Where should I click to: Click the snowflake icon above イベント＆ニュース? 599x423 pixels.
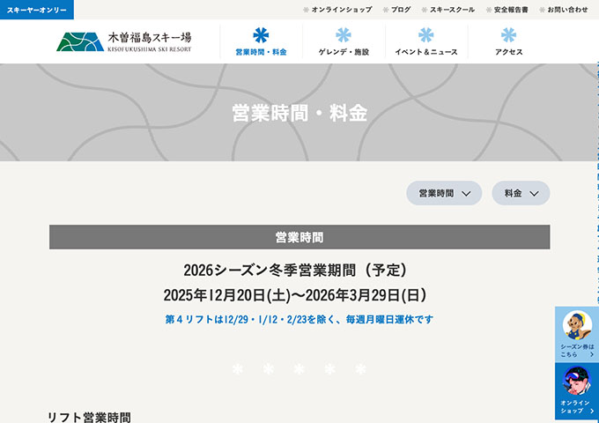click(x=426, y=35)
